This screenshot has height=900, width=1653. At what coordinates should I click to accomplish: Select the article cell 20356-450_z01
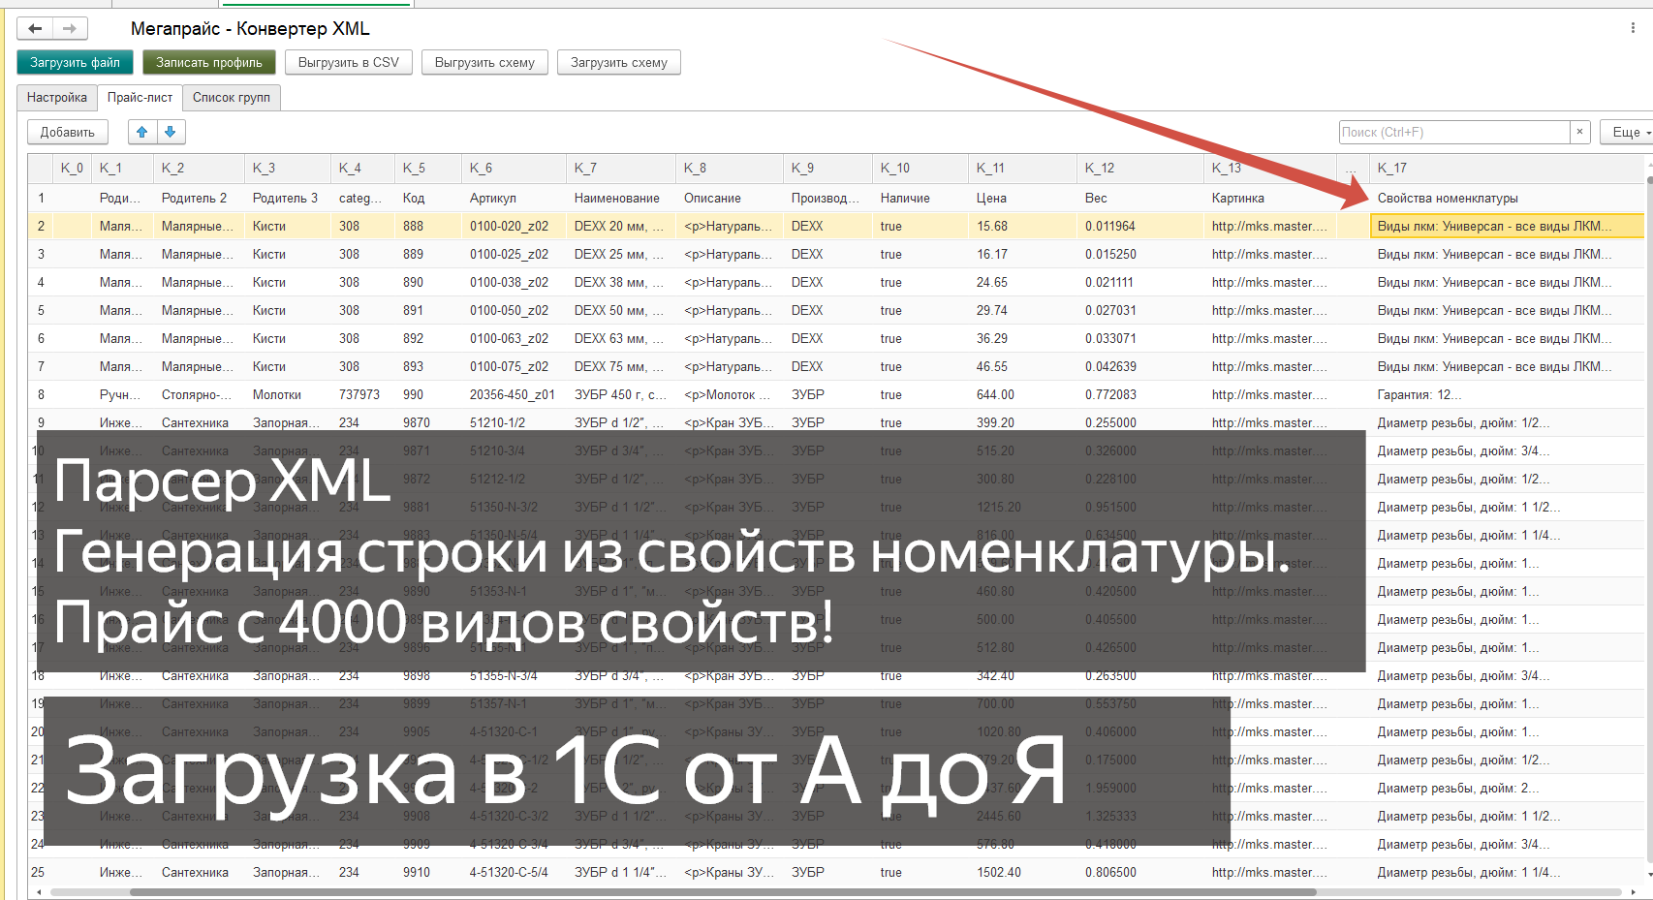515,394
